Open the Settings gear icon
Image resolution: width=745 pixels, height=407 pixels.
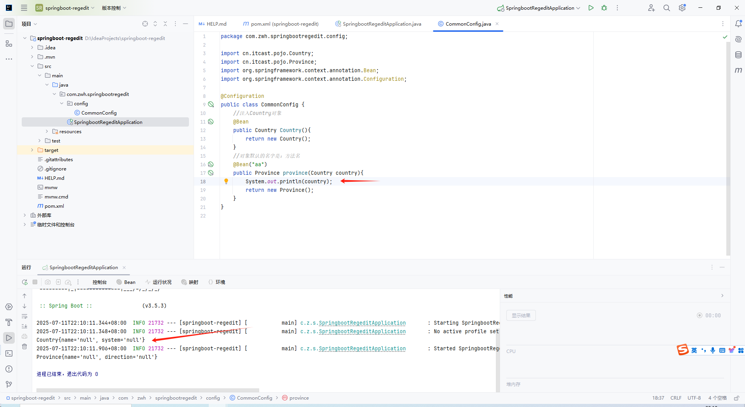(682, 8)
